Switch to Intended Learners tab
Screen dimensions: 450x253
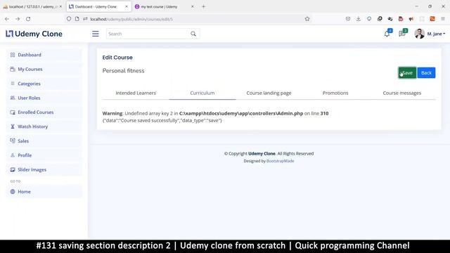pos(136,93)
